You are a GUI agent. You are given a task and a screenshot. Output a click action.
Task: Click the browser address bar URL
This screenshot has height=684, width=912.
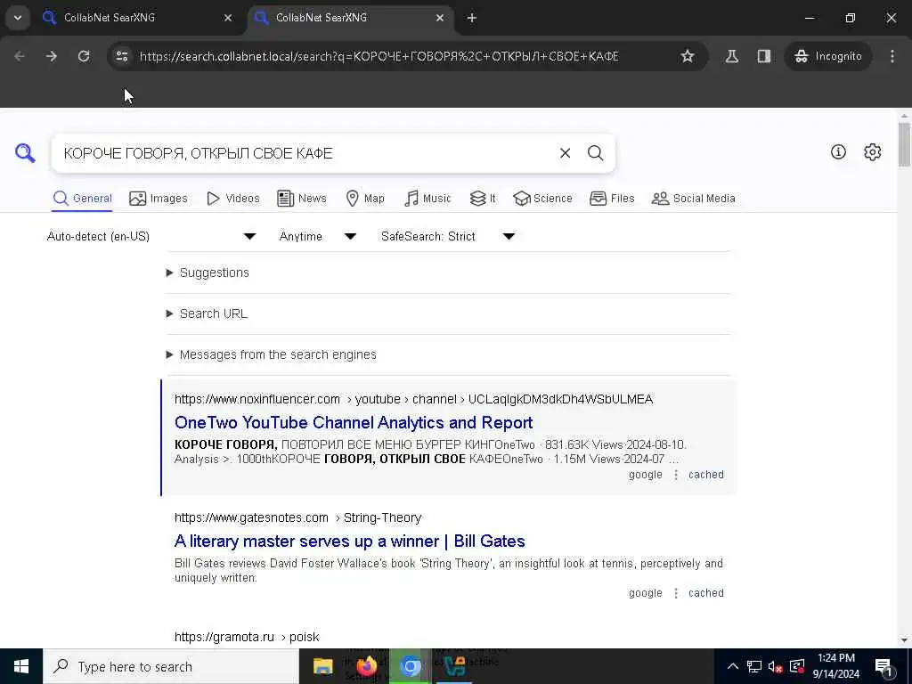pyautogui.click(x=379, y=56)
